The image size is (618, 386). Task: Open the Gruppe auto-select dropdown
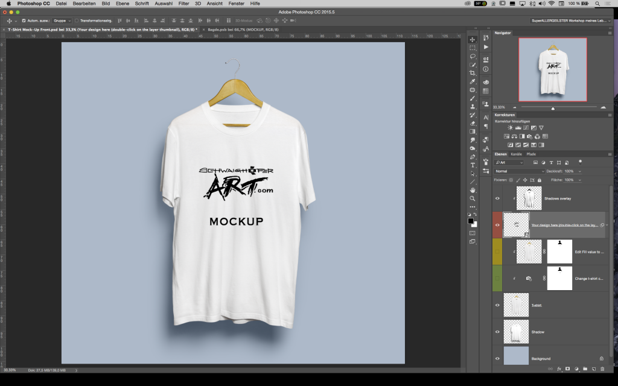coord(62,21)
